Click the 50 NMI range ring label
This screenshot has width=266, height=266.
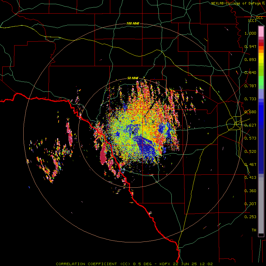[133, 78]
